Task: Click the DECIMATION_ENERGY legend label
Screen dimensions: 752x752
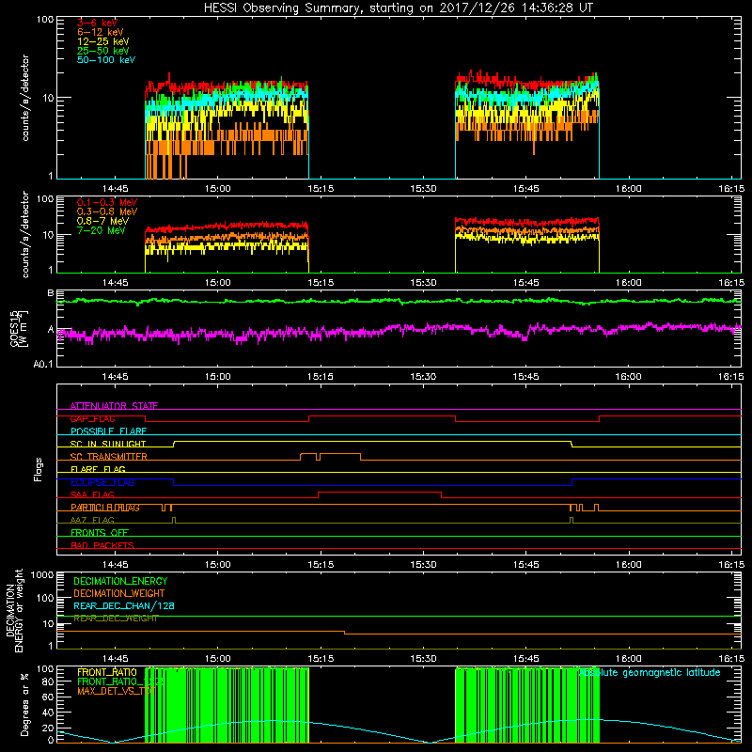Action: pos(120,581)
